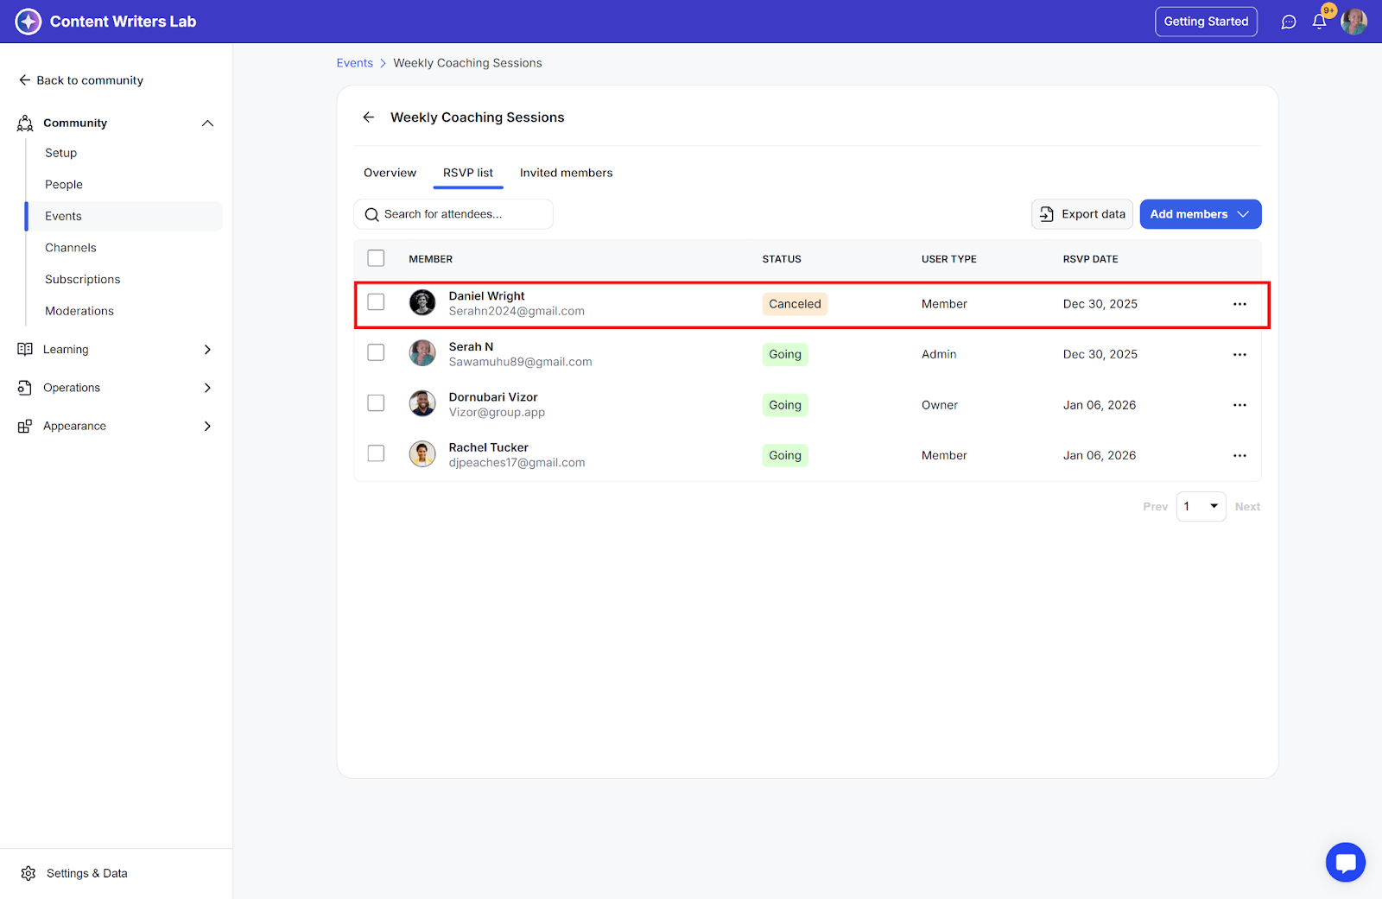Click the user profile avatar in header

click(1353, 22)
